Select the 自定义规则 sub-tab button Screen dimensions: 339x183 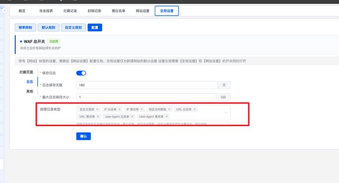(73, 27)
